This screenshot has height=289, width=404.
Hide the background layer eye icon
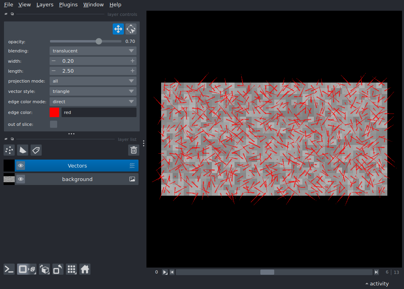21,179
